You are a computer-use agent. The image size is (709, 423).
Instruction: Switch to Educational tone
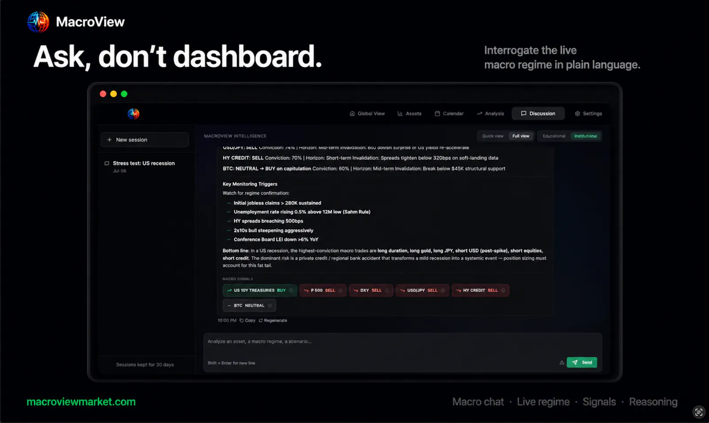[554, 136]
